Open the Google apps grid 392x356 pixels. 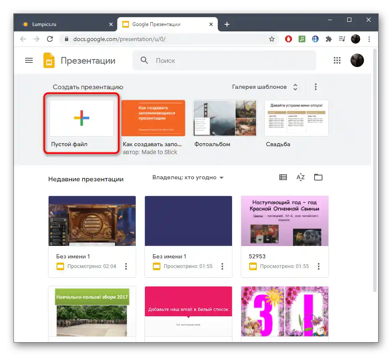coord(337,60)
